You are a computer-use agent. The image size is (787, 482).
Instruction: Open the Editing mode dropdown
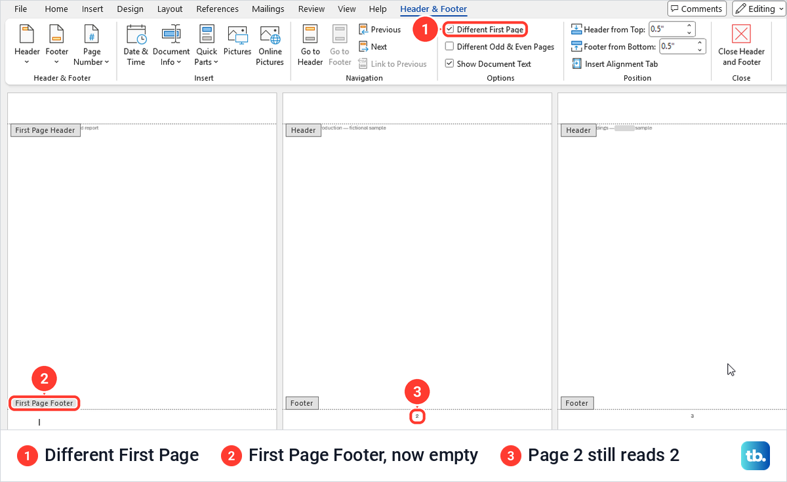759,9
